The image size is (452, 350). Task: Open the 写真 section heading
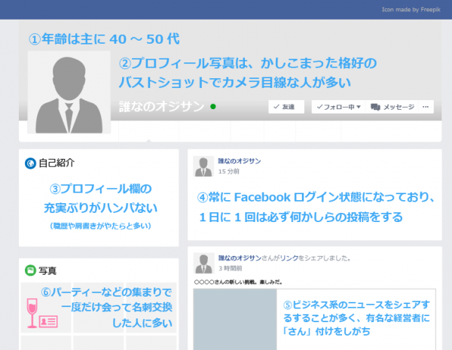click(x=47, y=270)
